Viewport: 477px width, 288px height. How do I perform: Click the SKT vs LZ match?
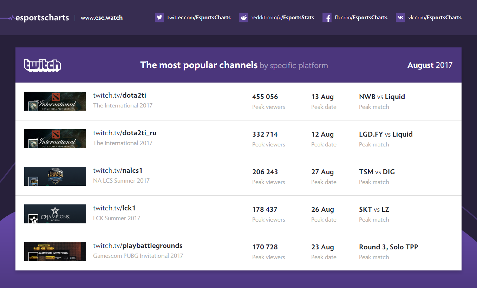(374, 209)
